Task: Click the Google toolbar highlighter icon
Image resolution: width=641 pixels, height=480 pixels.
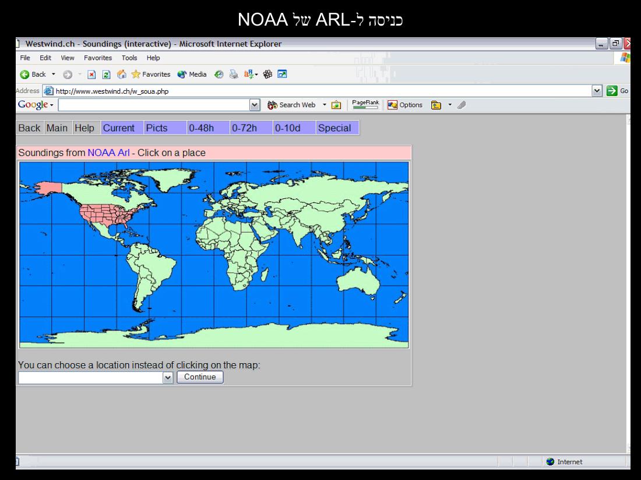Action: 462,105
